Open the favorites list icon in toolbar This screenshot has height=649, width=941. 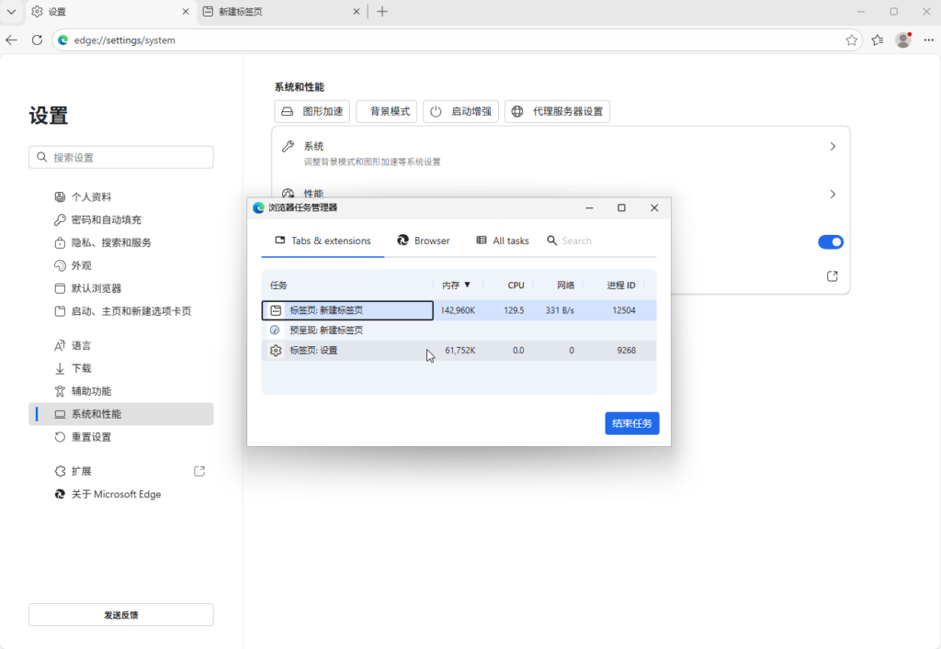[878, 40]
